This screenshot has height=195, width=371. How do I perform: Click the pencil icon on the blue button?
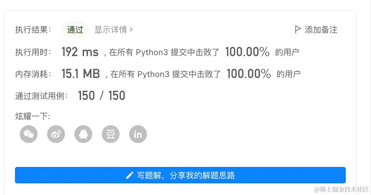pyautogui.click(x=129, y=175)
